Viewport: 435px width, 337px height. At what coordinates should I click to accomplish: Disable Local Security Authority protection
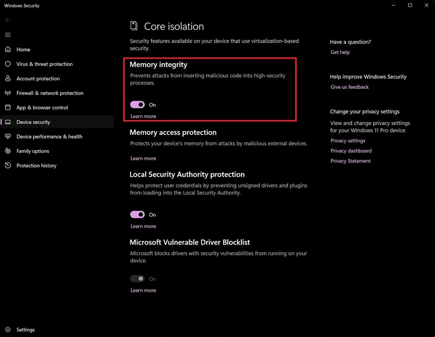coord(138,215)
